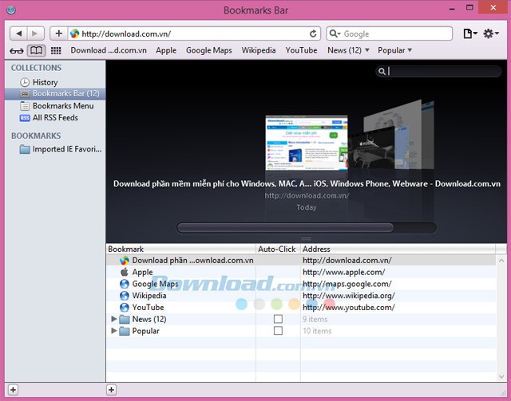Open the page menu icon
The image size is (511, 401).
470,33
